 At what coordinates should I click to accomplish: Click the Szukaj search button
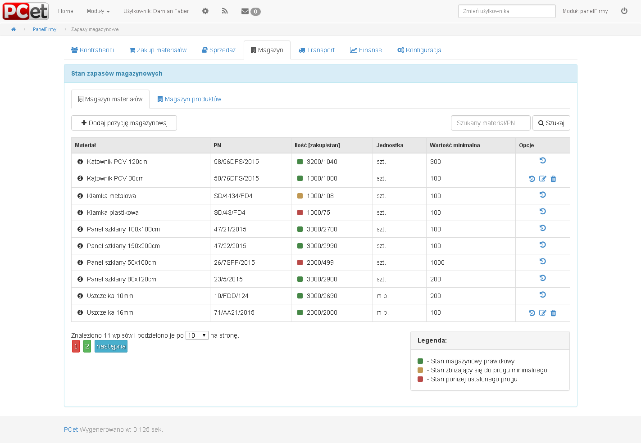pyautogui.click(x=551, y=123)
